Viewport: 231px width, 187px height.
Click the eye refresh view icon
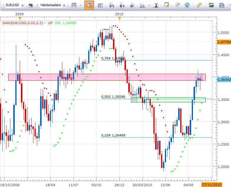coord(177,5)
